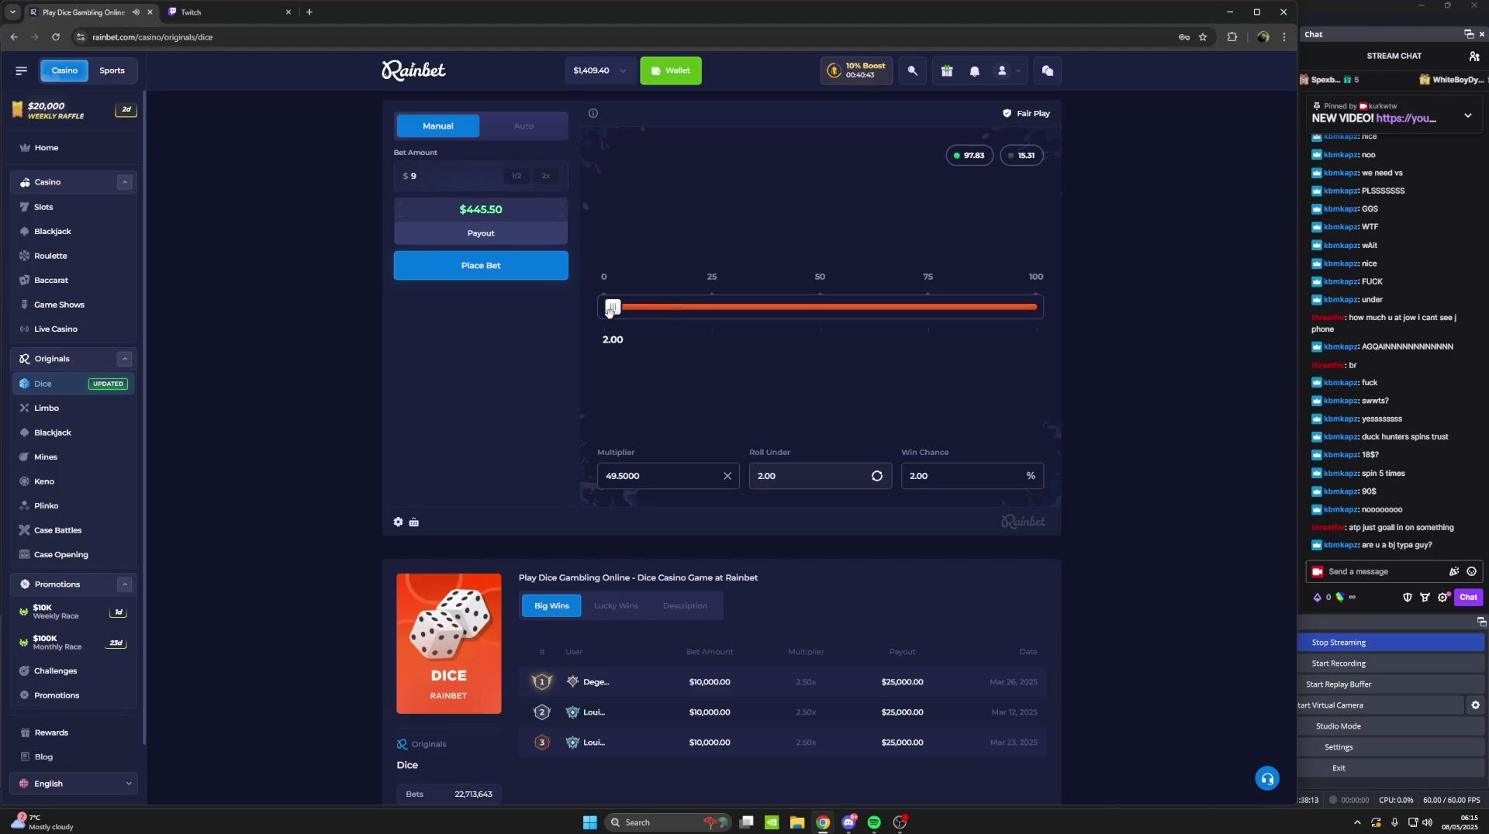Collapse the Casino sidebar section

click(x=124, y=182)
